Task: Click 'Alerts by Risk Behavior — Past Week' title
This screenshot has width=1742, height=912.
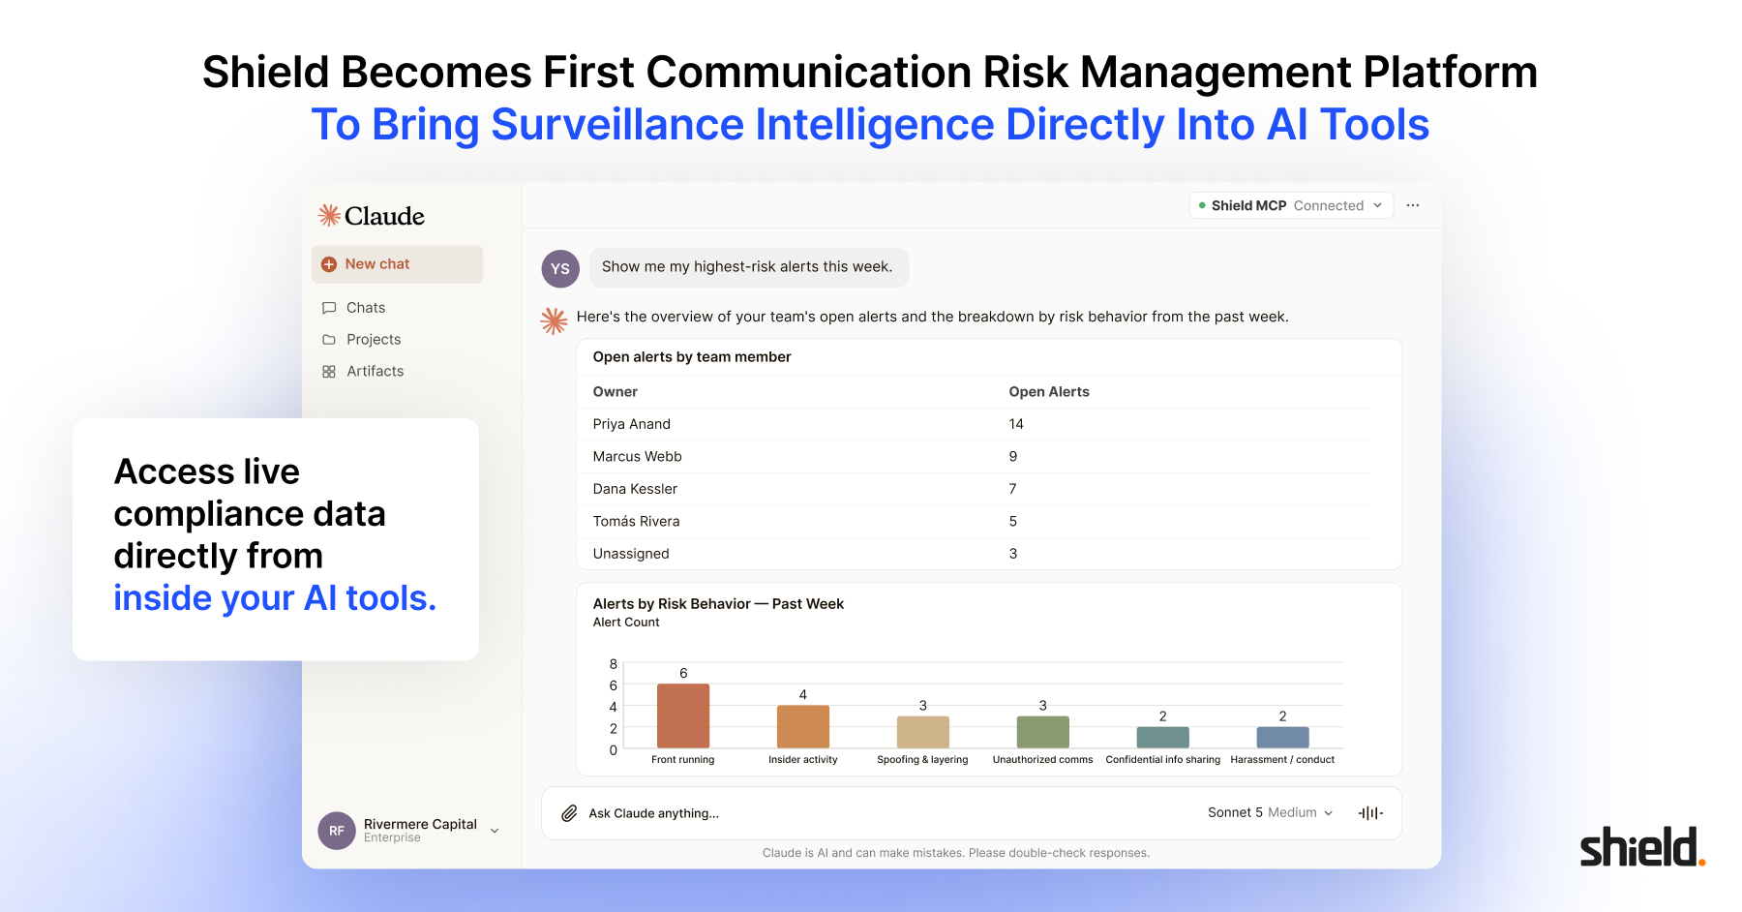Action: pyautogui.click(x=718, y=604)
